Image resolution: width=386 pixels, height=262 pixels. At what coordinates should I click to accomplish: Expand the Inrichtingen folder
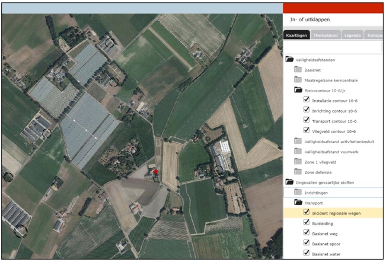coord(298,192)
